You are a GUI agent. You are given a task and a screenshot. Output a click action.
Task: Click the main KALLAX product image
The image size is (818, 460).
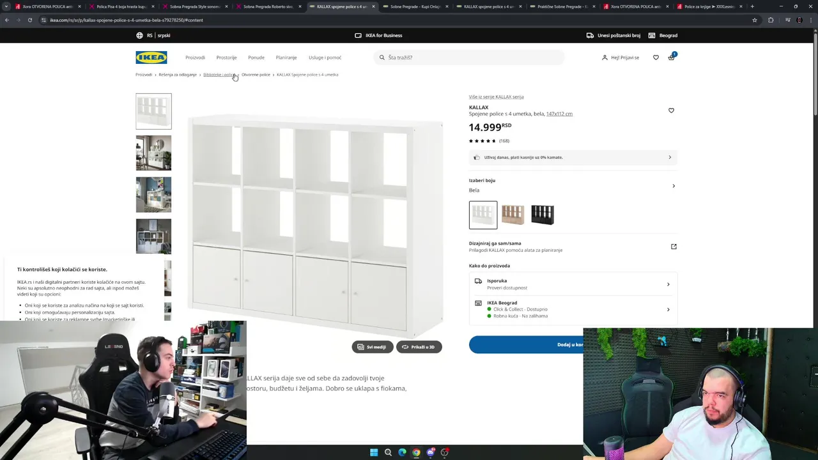pos(315,227)
